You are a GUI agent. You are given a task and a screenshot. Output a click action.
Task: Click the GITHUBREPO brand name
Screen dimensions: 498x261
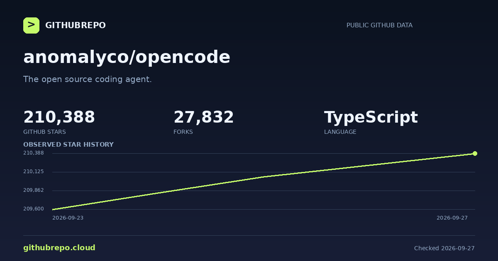pyautogui.click(x=76, y=26)
